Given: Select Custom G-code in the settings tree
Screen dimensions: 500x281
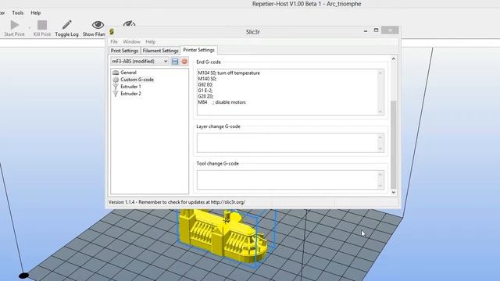Looking at the screenshot, I should [x=137, y=80].
